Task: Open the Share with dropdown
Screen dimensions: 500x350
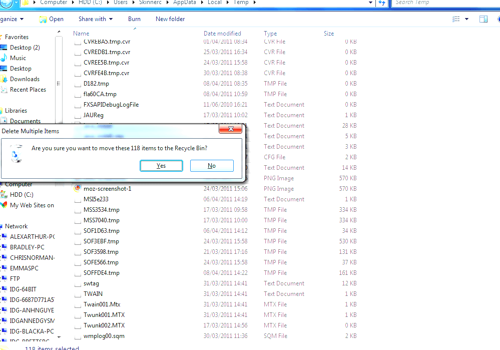Action: (x=95, y=19)
